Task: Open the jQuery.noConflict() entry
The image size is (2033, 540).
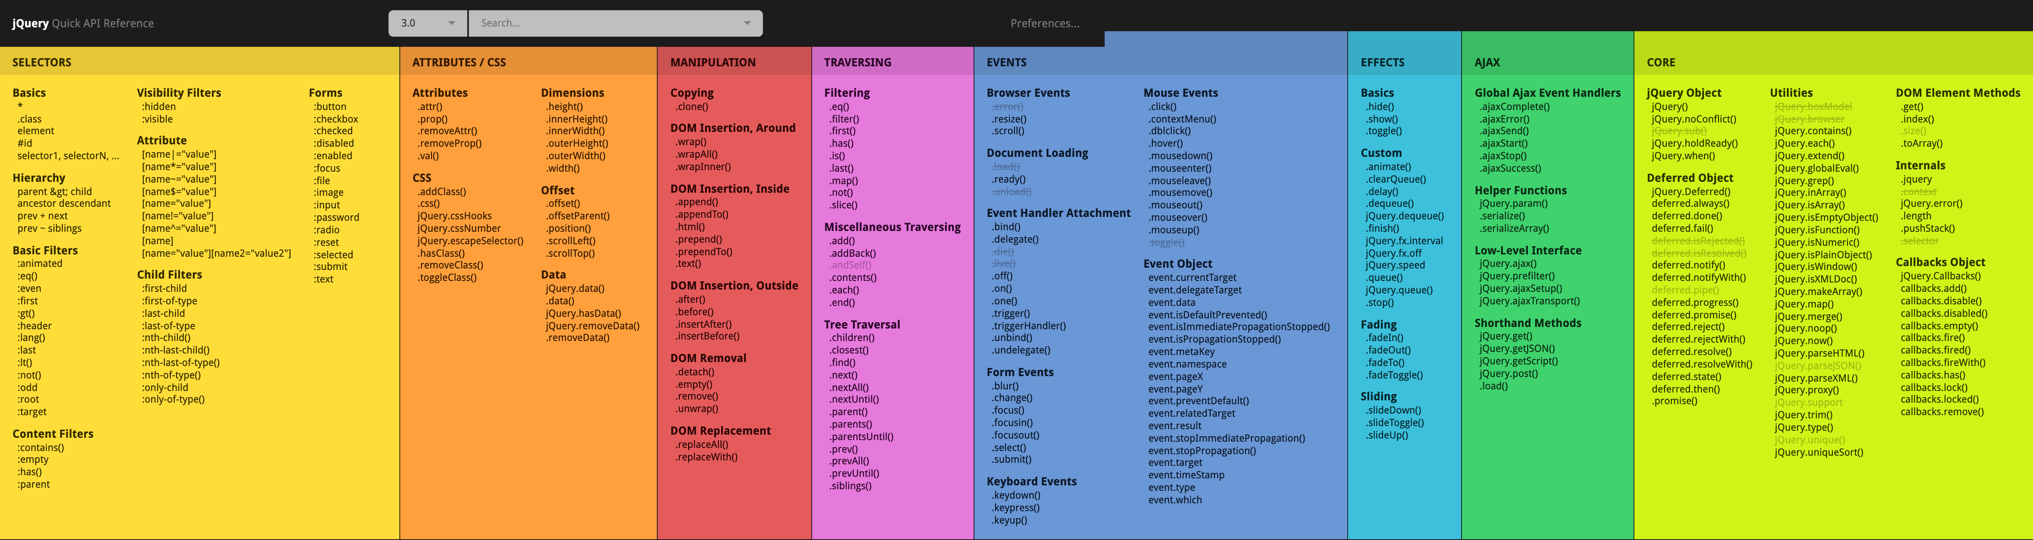Action: pyautogui.click(x=1694, y=119)
